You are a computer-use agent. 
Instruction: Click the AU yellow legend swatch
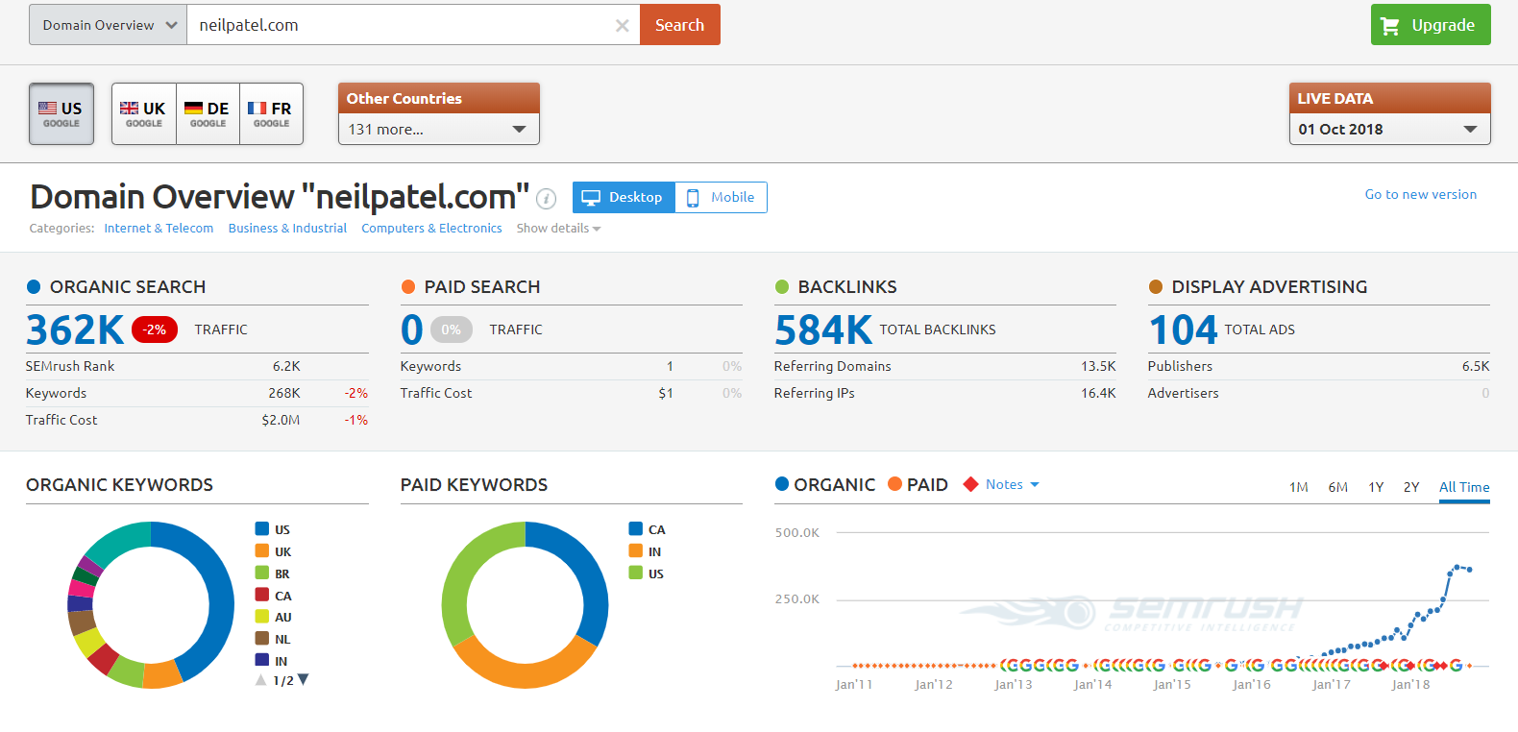pyautogui.click(x=261, y=616)
